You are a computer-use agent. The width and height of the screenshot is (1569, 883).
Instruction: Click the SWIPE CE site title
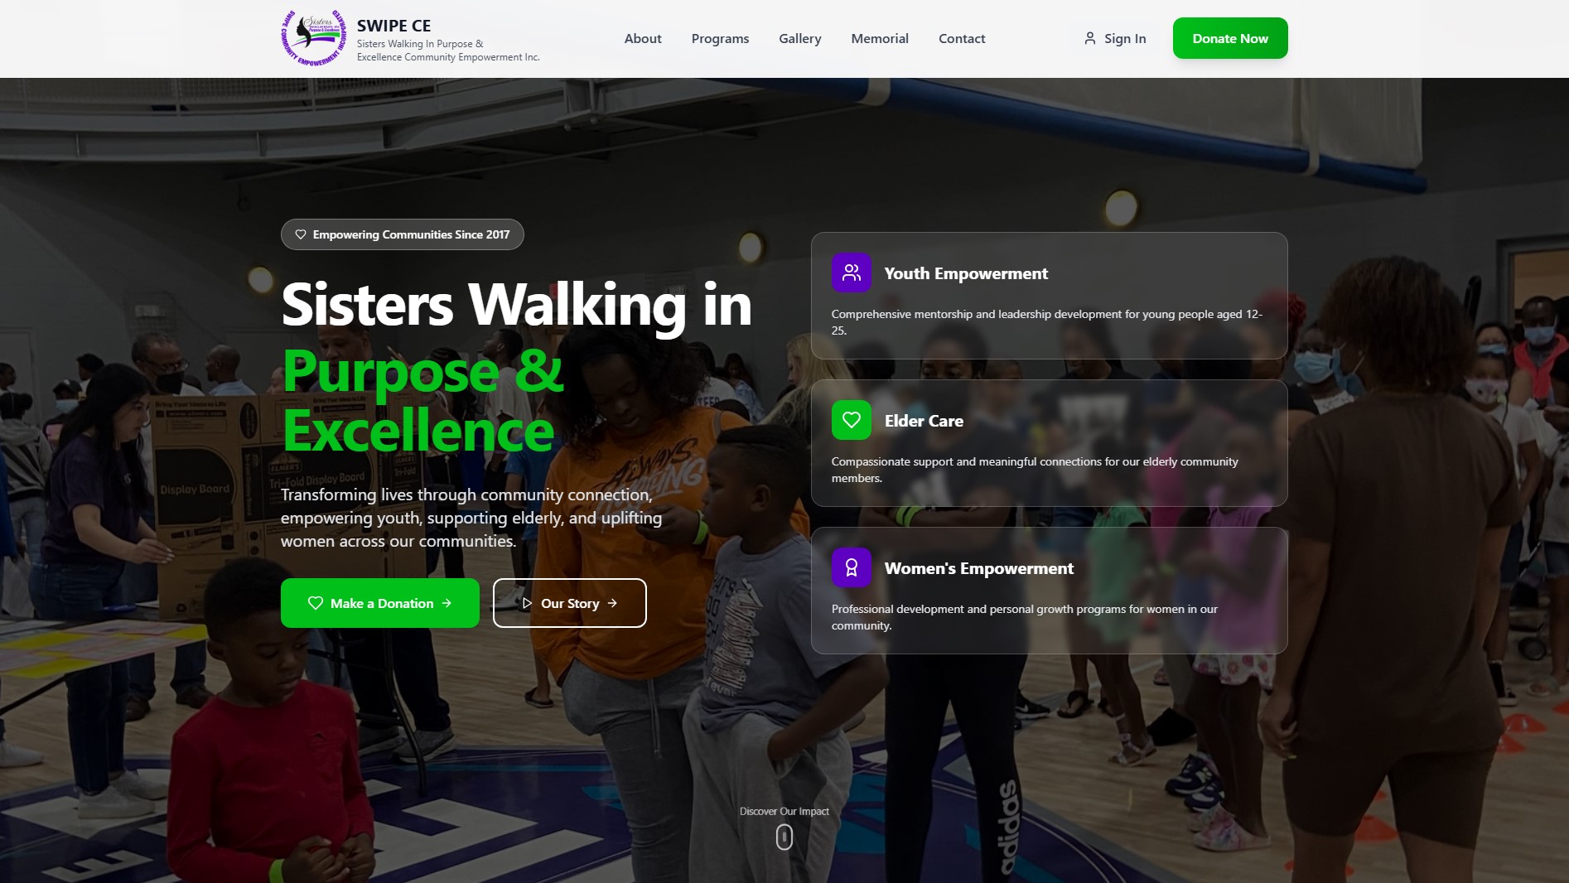pyautogui.click(x=393, y=26)
